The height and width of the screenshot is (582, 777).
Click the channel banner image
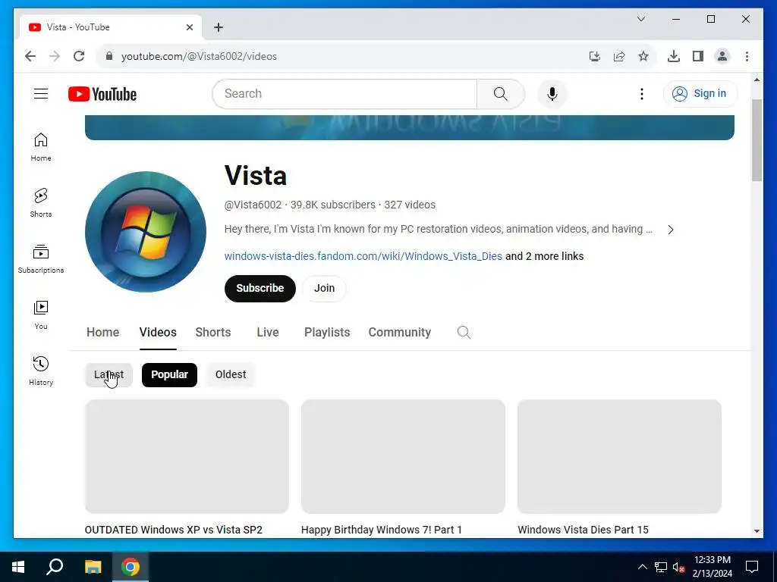pyautogui.click(x=409, y=127)
